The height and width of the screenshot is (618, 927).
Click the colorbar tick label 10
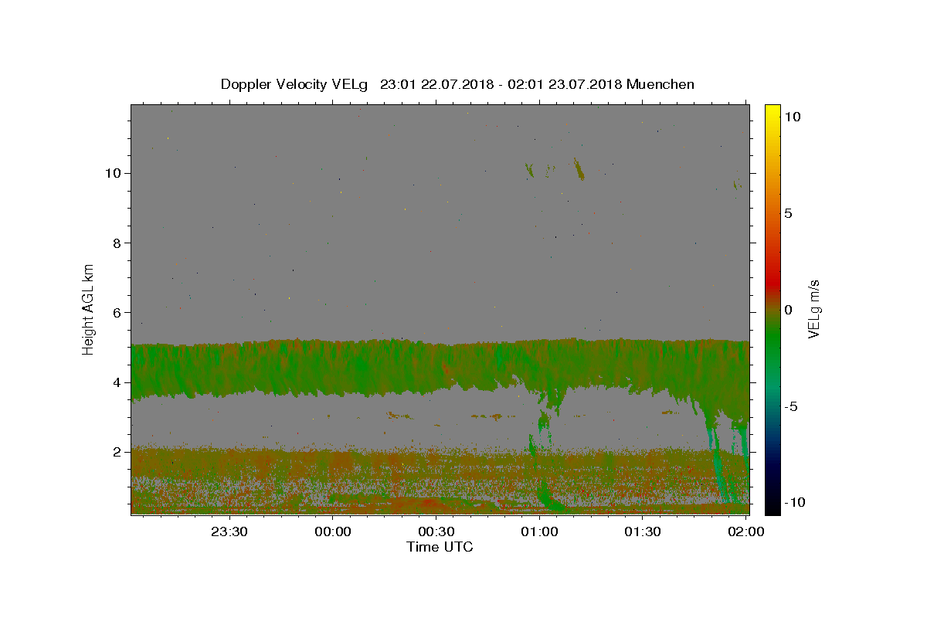tap(792, 116)
